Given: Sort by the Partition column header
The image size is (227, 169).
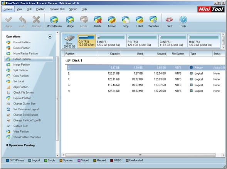Looking at the screenshot, I should (x=81, y=54).
